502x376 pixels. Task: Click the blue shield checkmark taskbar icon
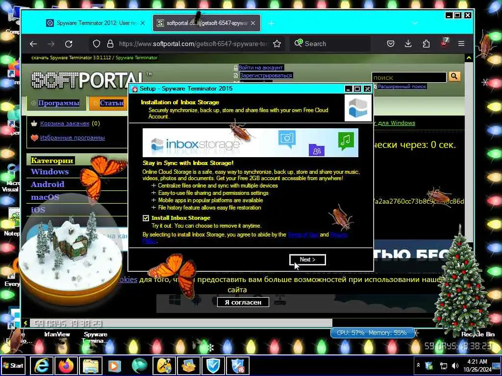click(213, 365)
